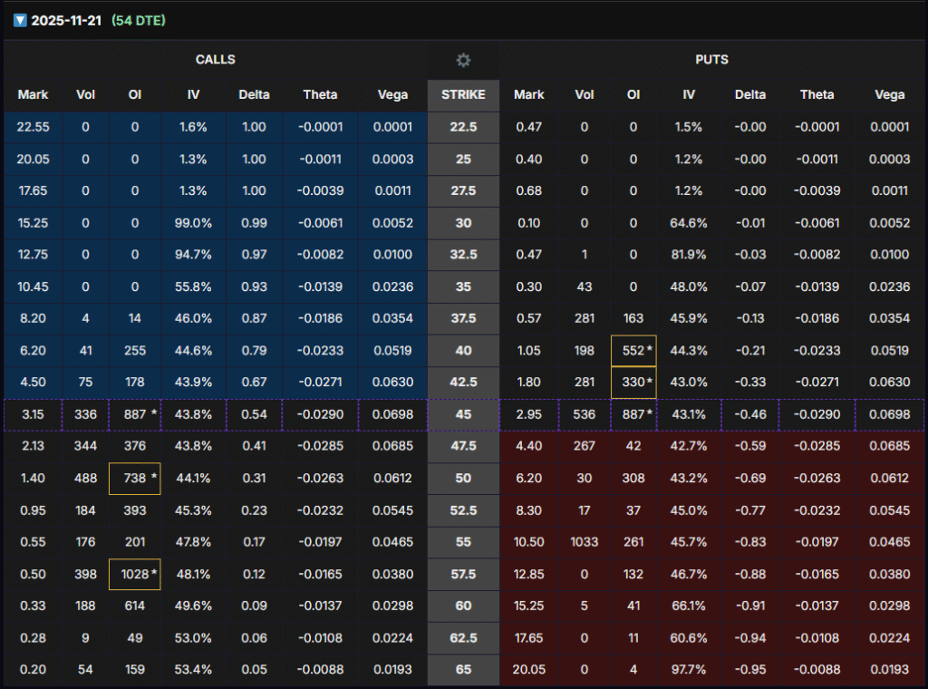Sort by the STRIKE column header

click(463, 94)
